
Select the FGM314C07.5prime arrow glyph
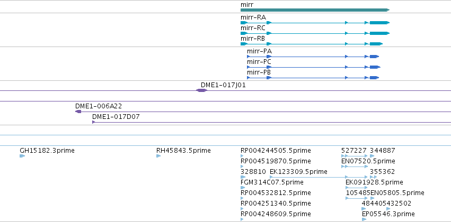243,188
